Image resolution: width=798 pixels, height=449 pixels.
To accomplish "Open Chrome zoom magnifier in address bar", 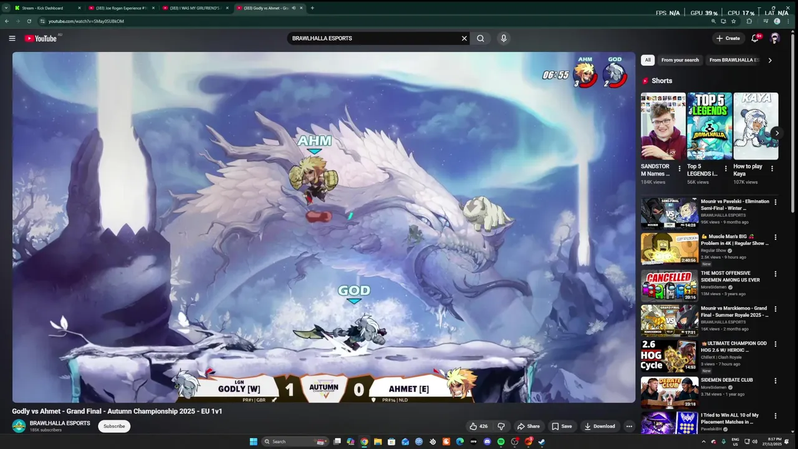I will (714, 21).
